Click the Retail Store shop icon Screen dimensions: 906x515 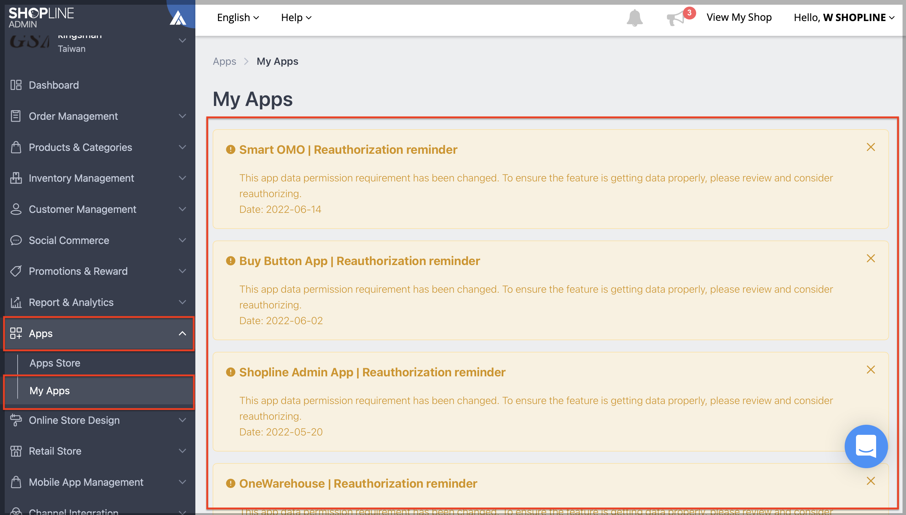(16, 451)
